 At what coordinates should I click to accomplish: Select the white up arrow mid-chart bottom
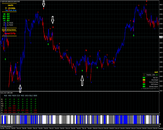pyautogui.click(x=82, y=81)
